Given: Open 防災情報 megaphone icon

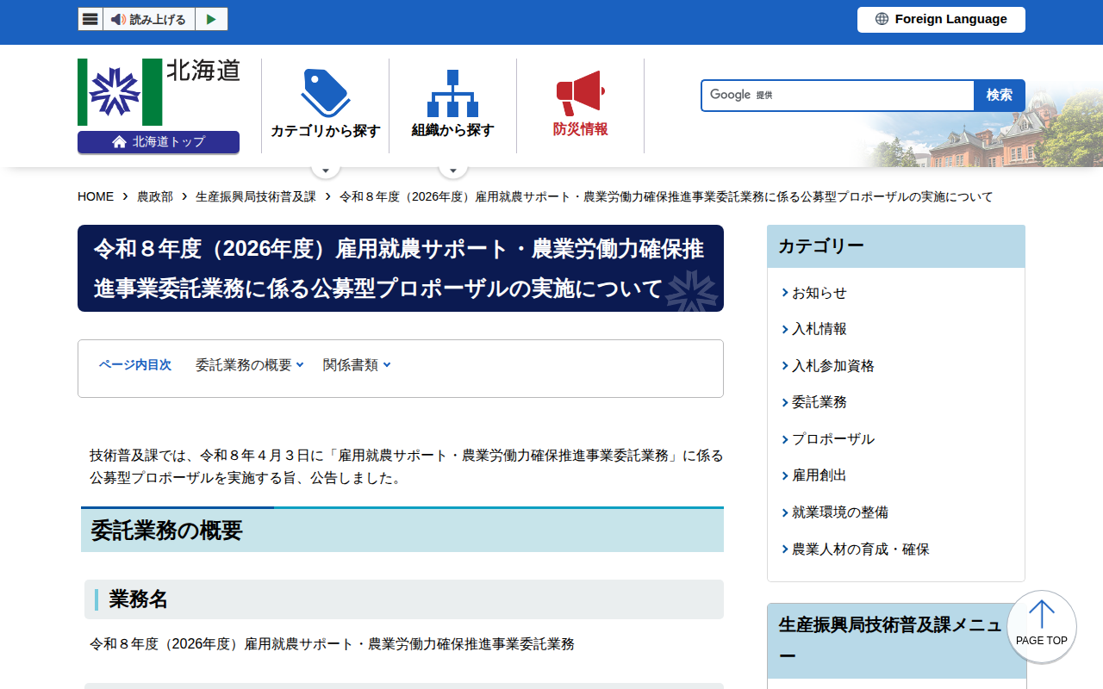Looking at the screenshot, I should point(580,93).
